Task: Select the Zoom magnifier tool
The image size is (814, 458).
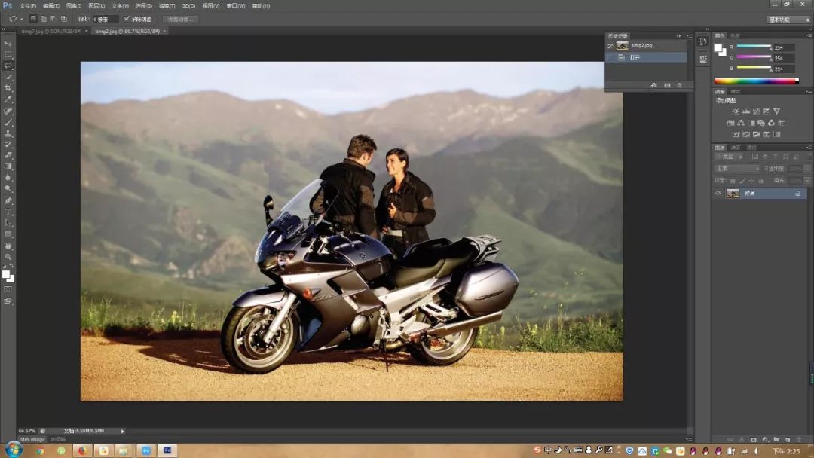Action: (8, 257)
